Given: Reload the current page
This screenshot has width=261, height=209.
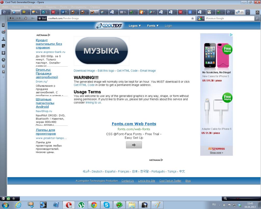Looking at the screenshot, I should tap(25, 18).
